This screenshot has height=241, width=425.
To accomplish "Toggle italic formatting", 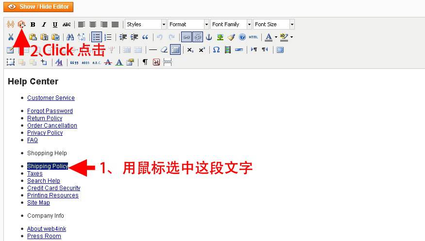I will 44,24.
